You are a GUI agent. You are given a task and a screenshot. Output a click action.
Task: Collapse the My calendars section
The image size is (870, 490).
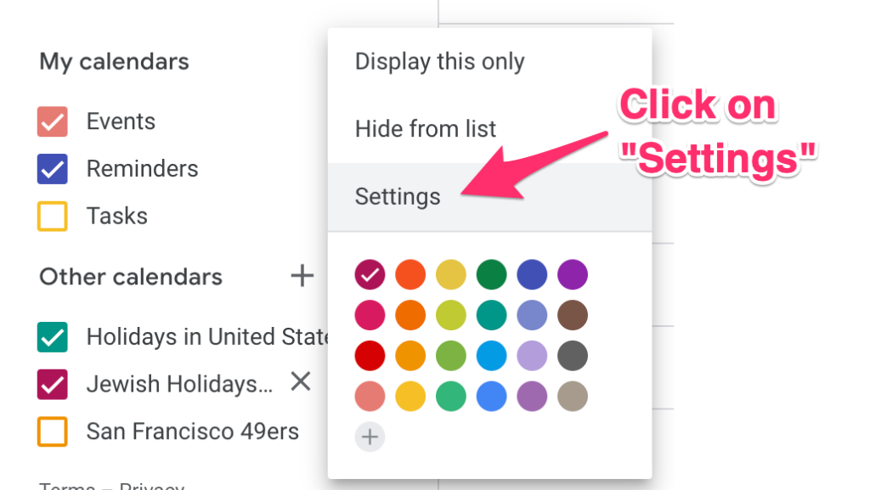pos(114,62)
